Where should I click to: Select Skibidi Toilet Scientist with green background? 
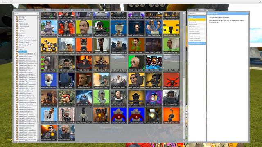point(136,63)
